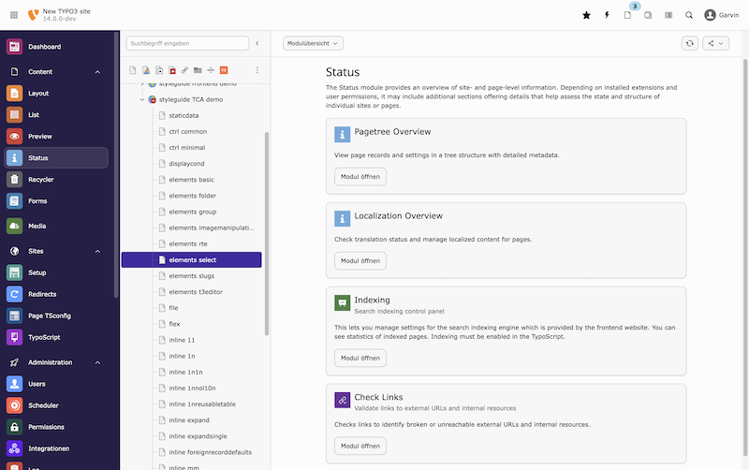Click Modul öffnen under Check Links

click(x=360, y=446)
